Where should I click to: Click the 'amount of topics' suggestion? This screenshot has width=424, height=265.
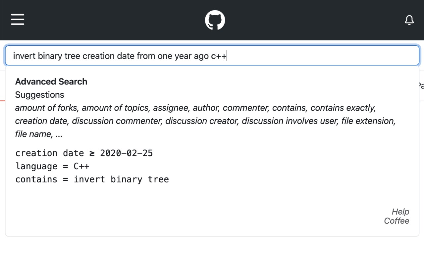[115, 108]
